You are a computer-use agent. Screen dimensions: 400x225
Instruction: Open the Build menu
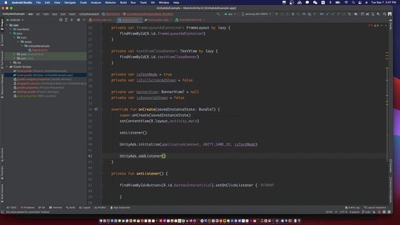click(x=123, y=2)
